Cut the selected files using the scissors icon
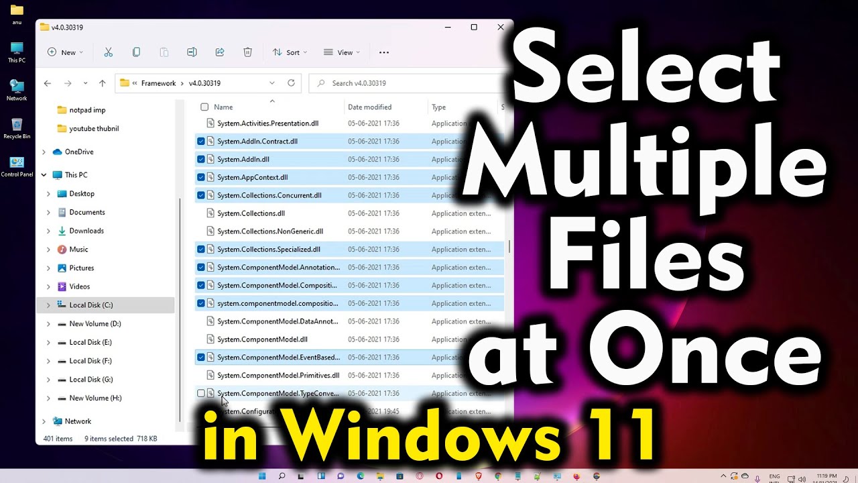858x483 pixels. 109,52
